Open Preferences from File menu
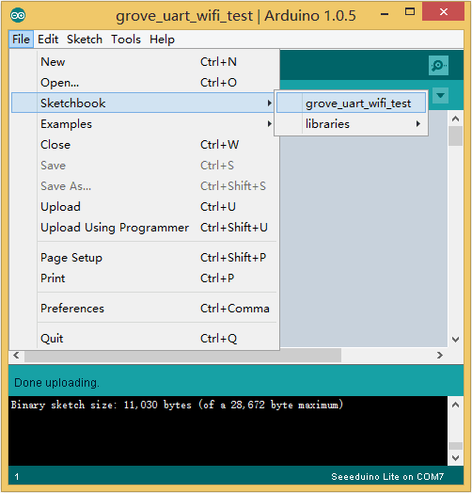 coord(145,309)
